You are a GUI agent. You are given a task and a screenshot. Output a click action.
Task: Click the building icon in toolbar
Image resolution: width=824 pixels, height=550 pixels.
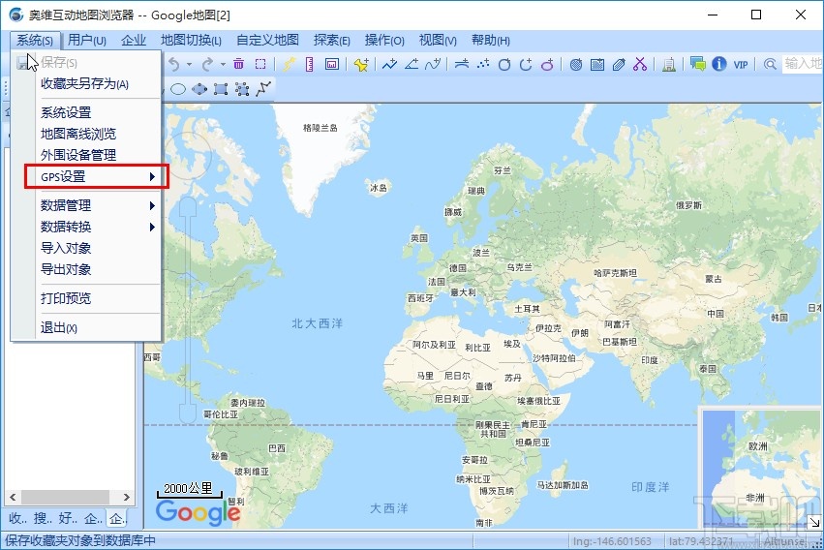click(x=668, y=64)
